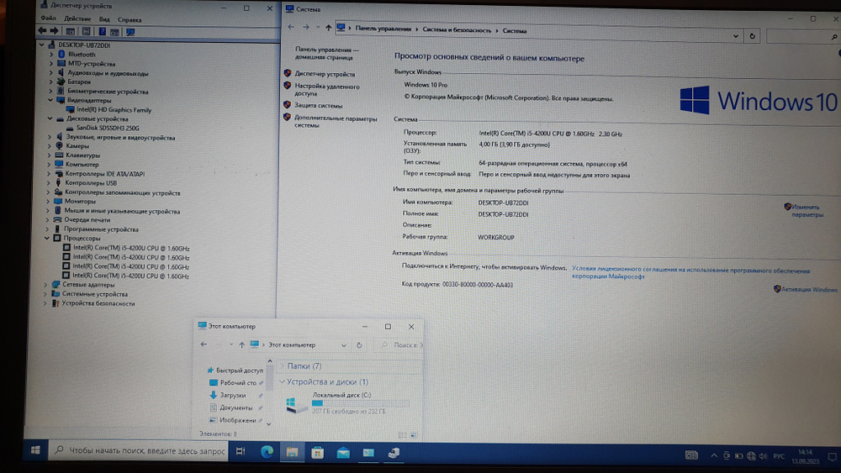Click the forward arrow in Device Manager toolbar

[54, 31]
